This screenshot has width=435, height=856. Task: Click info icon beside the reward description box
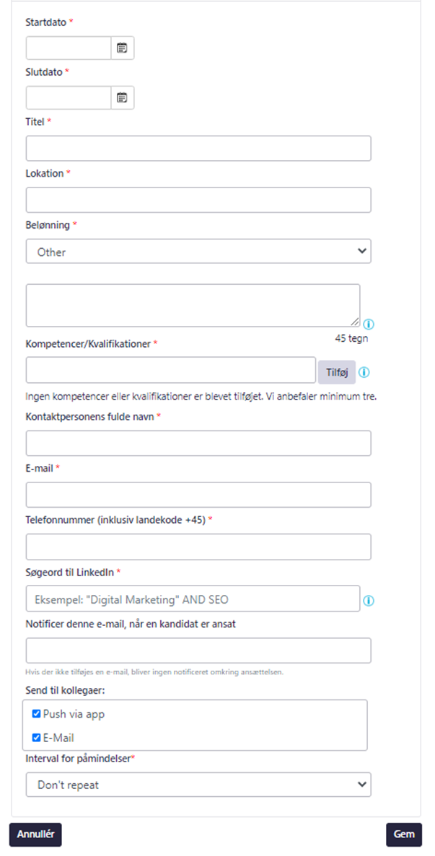[368, 324]
